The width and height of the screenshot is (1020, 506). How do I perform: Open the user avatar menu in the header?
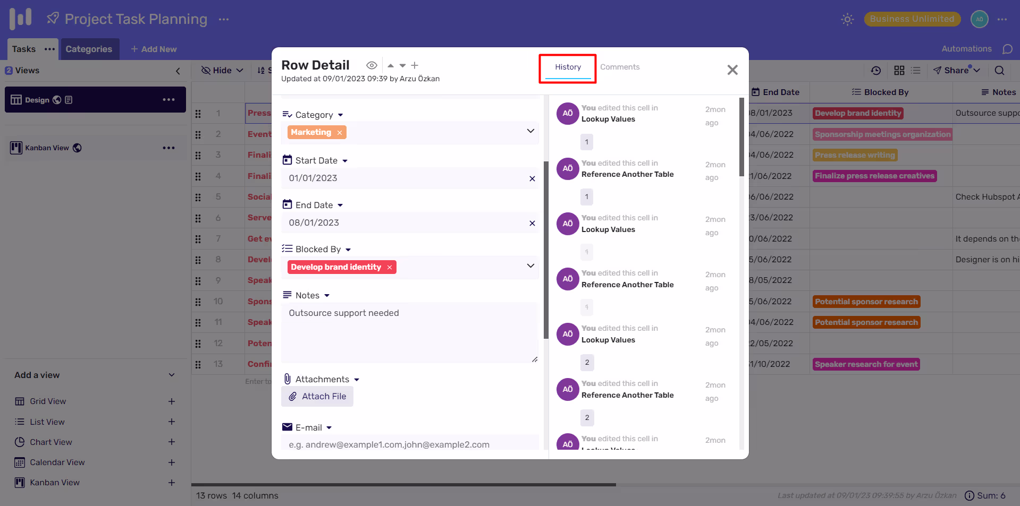(980, 19)
